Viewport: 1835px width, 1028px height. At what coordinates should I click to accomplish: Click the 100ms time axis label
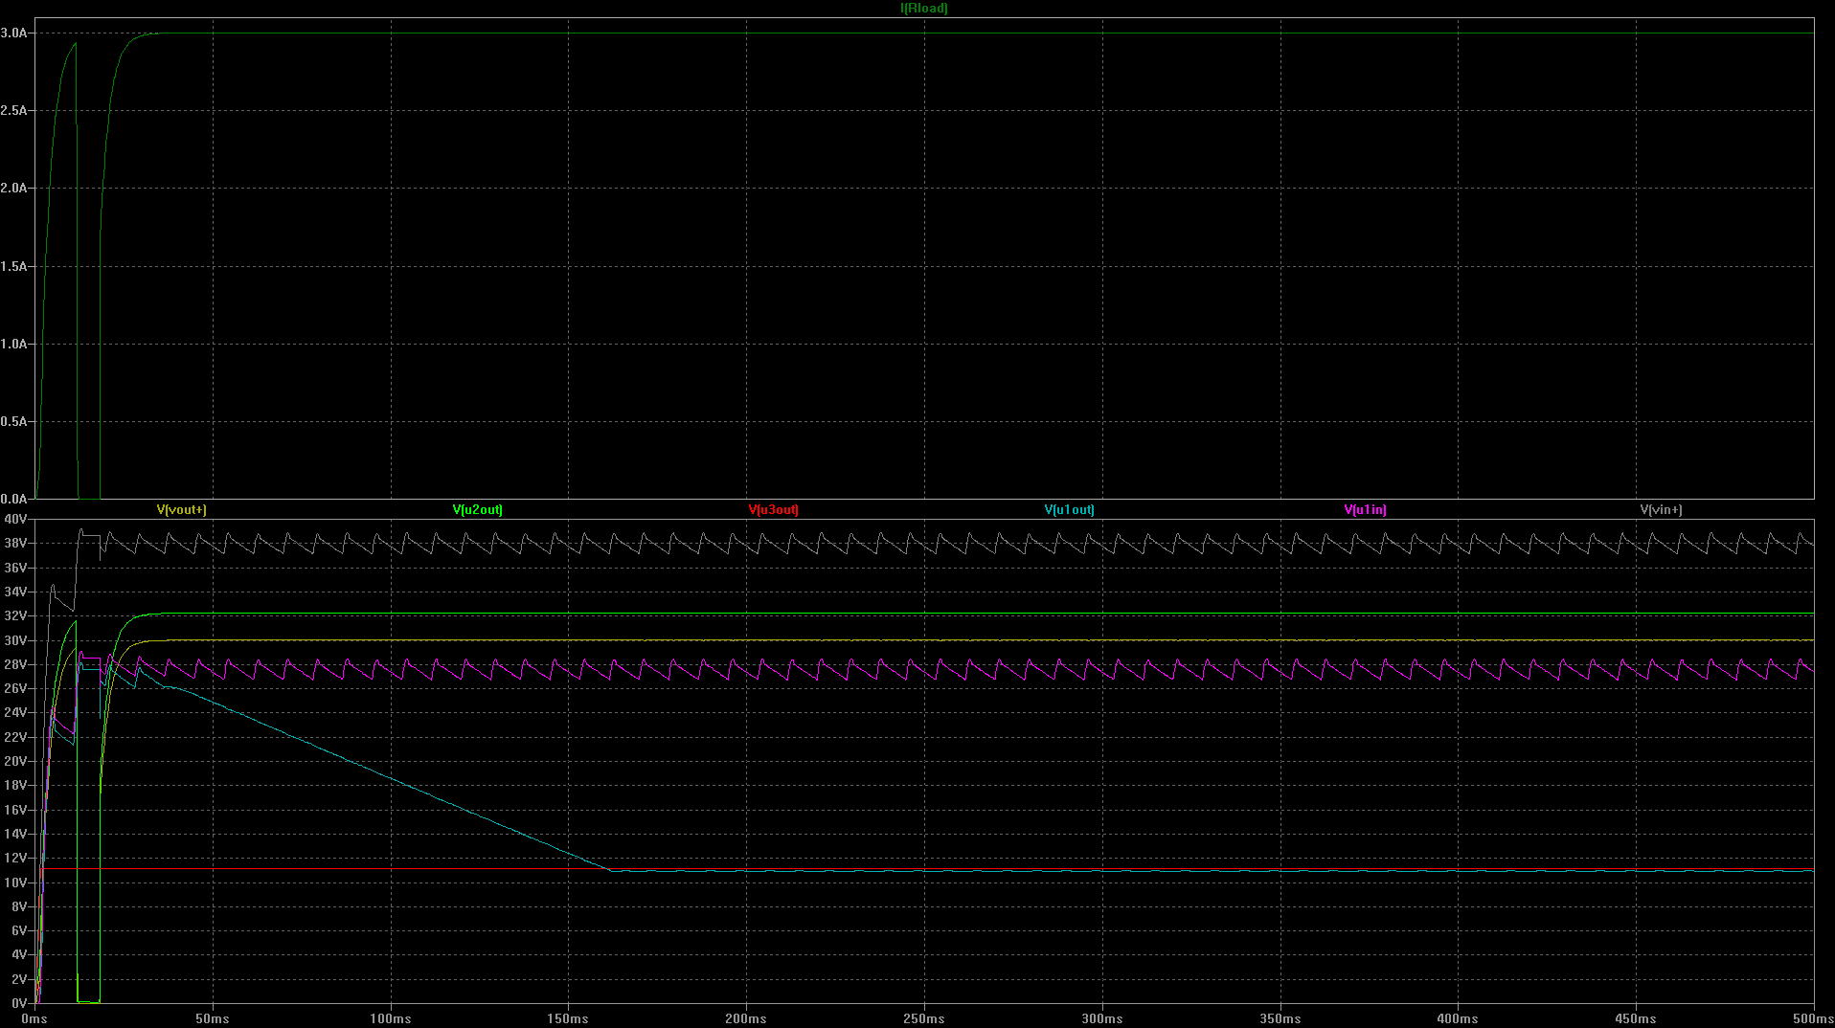[x=391, y=1019]
